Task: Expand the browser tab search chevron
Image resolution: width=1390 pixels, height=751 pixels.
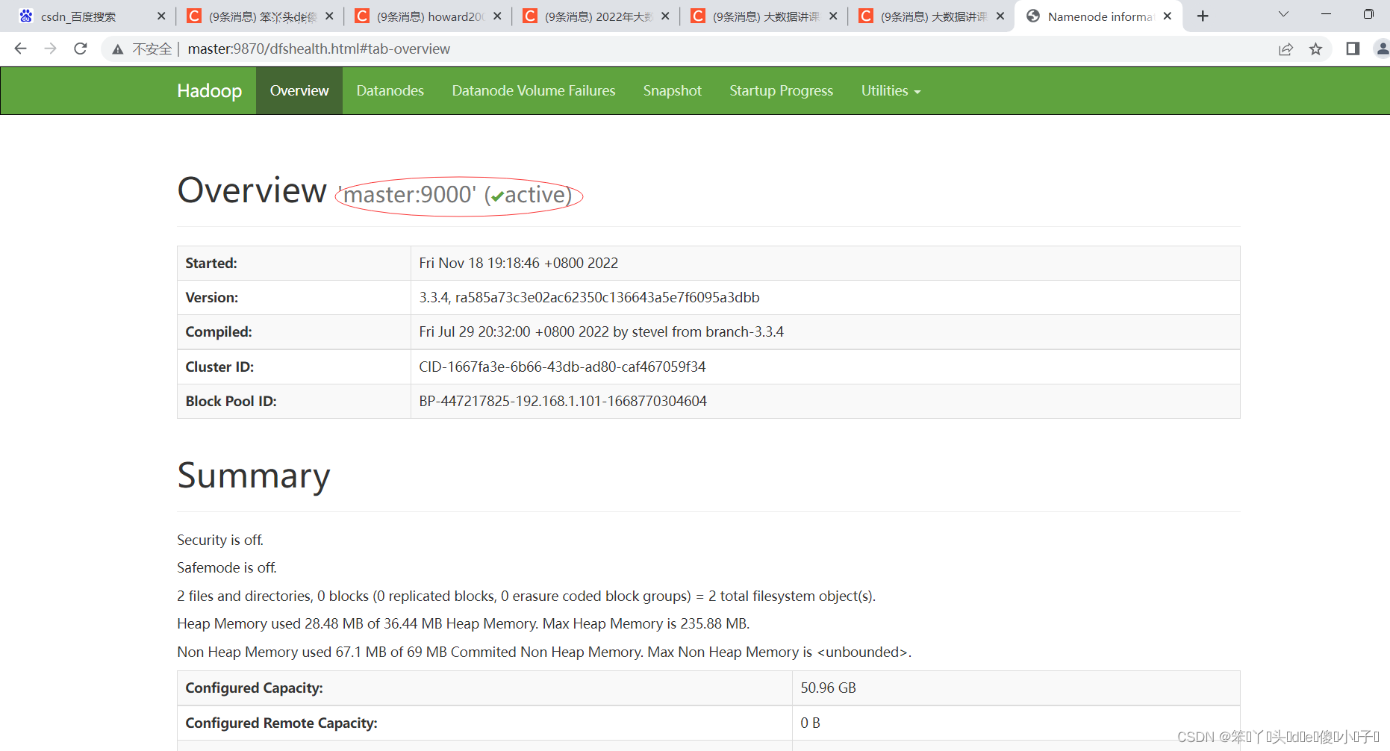Action: pyautogui.click(x=1283, y=14)
